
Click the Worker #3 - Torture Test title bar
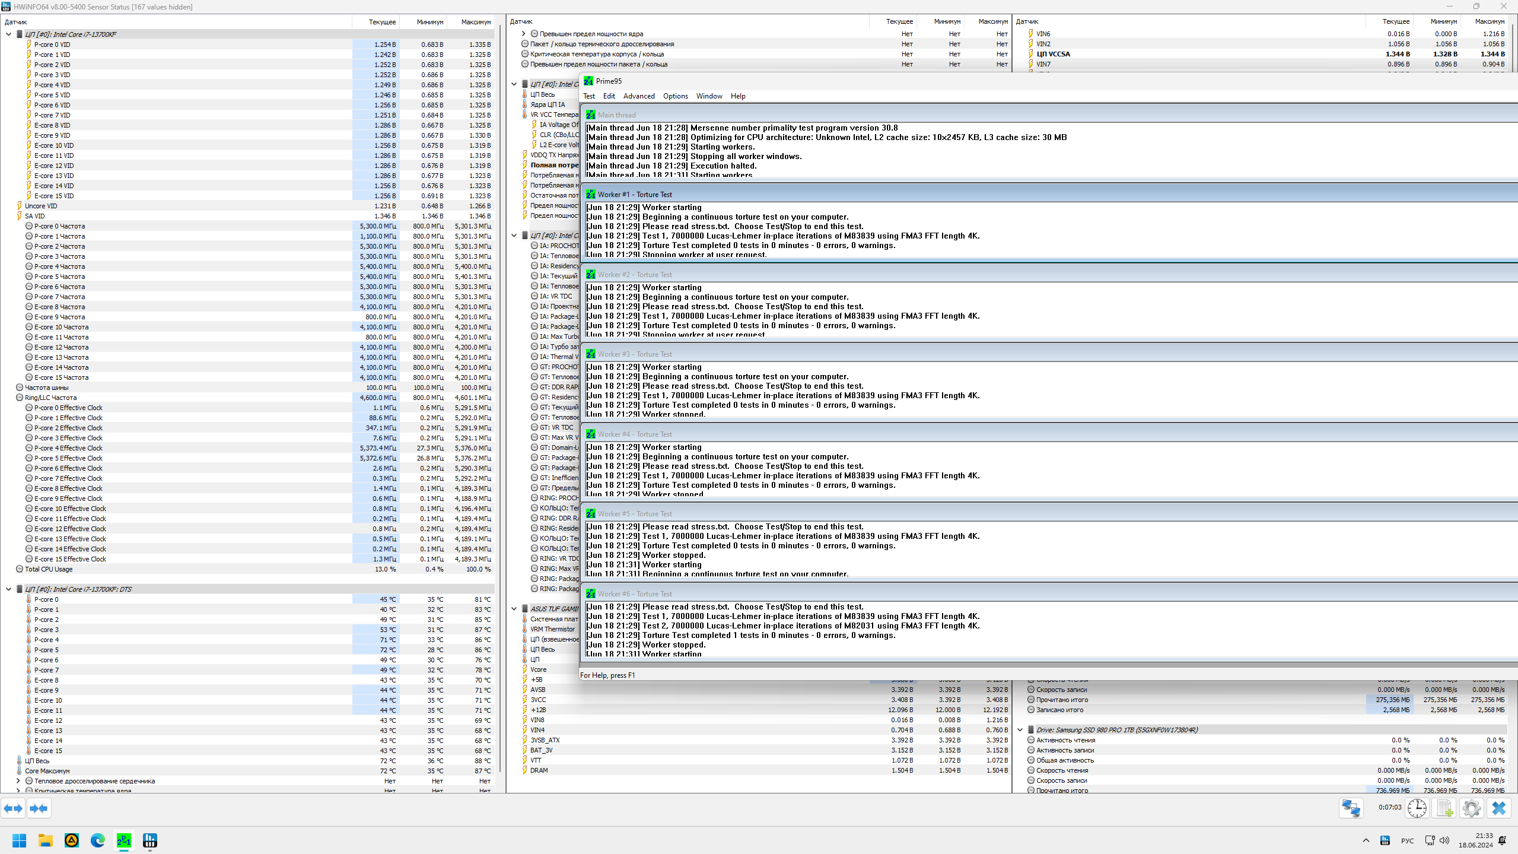tap(635, 354)
